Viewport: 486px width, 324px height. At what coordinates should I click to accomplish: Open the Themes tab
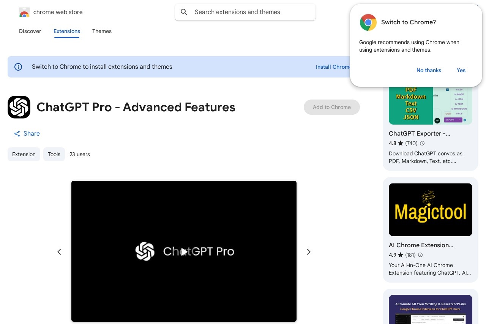point(102,31)
